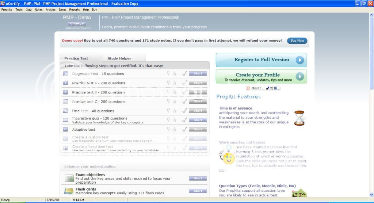Screen dimensions: 374x203
Task: Click the Practice test B number icon
Action: point(65,92)
